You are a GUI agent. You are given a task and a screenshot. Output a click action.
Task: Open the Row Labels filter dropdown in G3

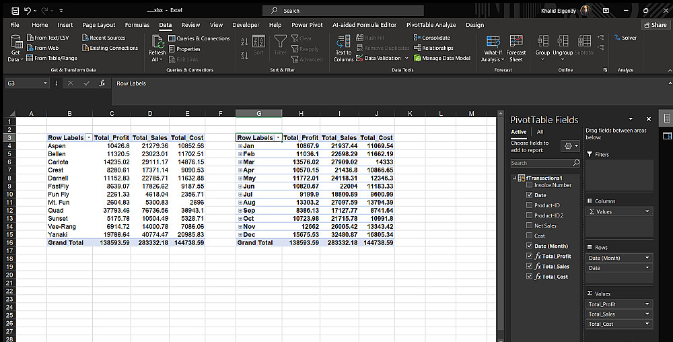click(x=277, y=138)
